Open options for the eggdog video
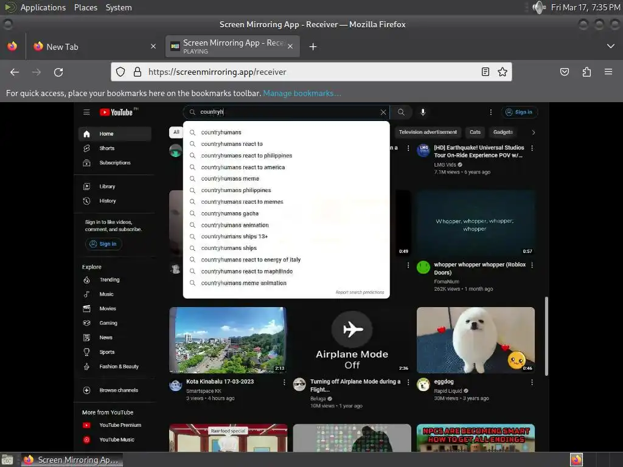 coord(532,382)
